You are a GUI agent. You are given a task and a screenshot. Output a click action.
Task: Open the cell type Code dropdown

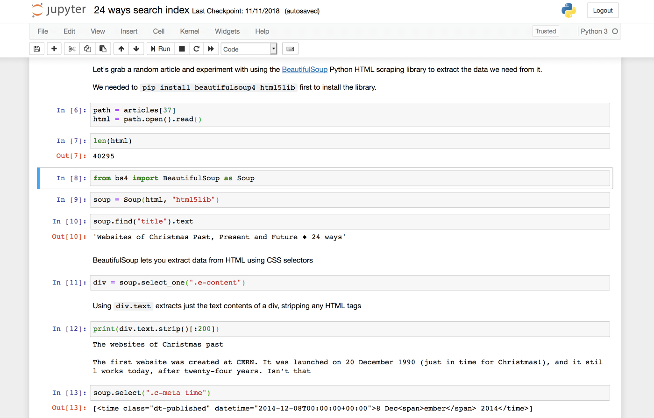(249, 49)
